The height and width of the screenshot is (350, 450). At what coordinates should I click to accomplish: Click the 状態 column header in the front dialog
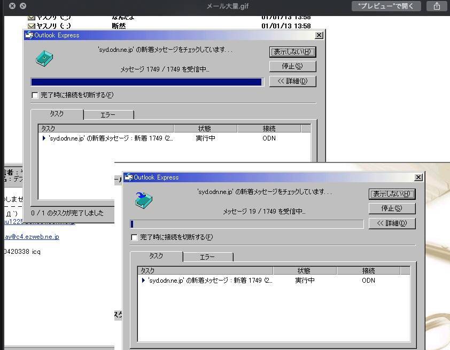(305, 270)
